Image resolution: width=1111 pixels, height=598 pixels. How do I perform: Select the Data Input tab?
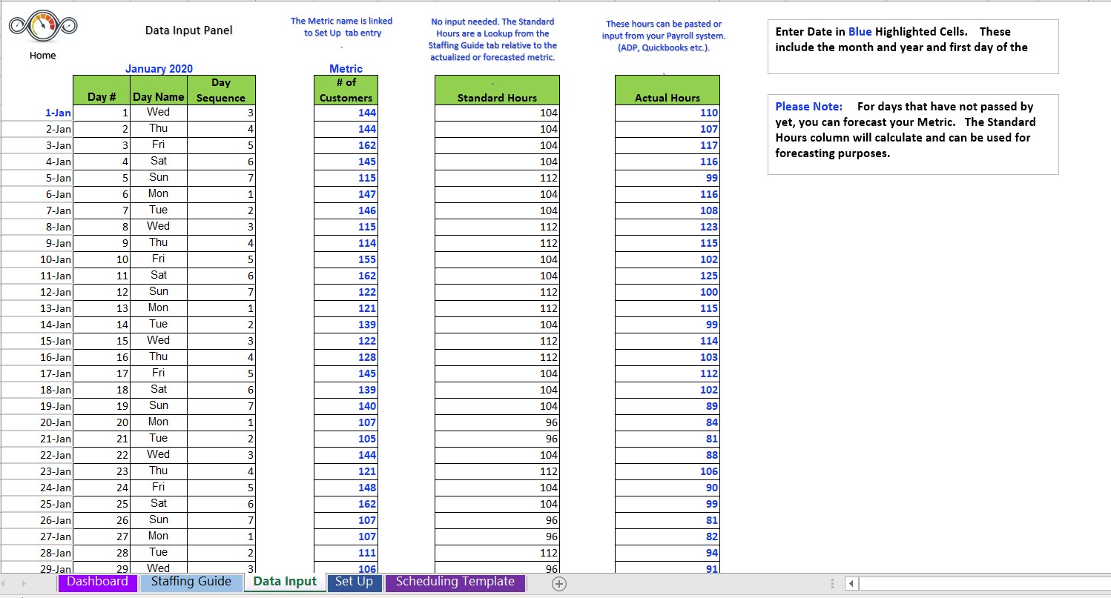285,582
